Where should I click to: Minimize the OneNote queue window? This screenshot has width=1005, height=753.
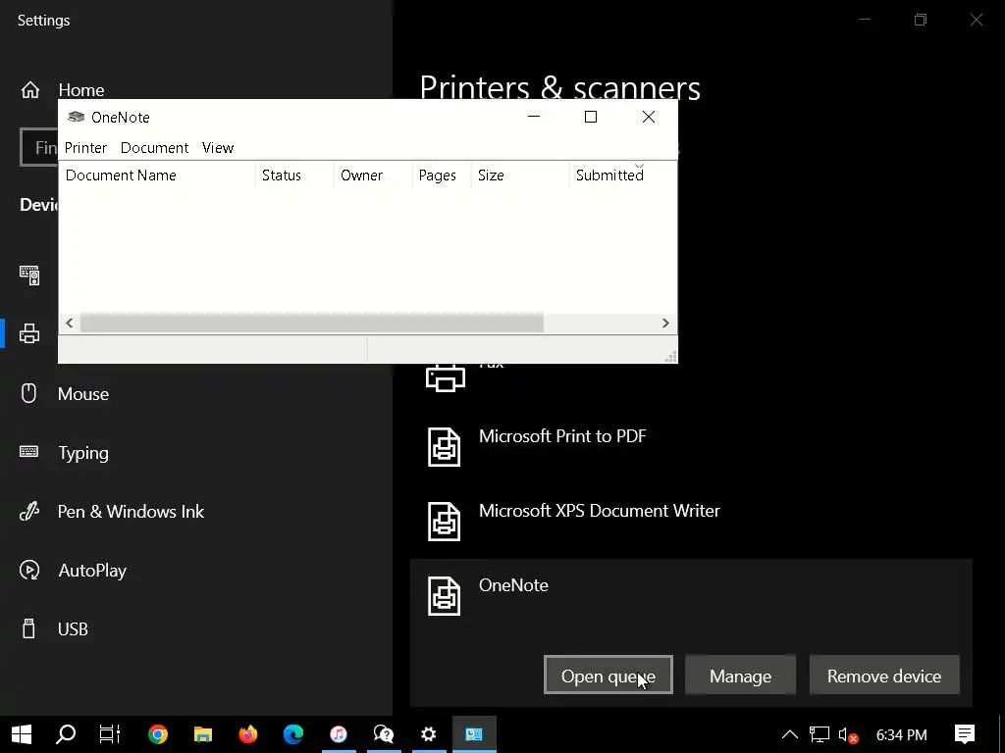[533, 117]
